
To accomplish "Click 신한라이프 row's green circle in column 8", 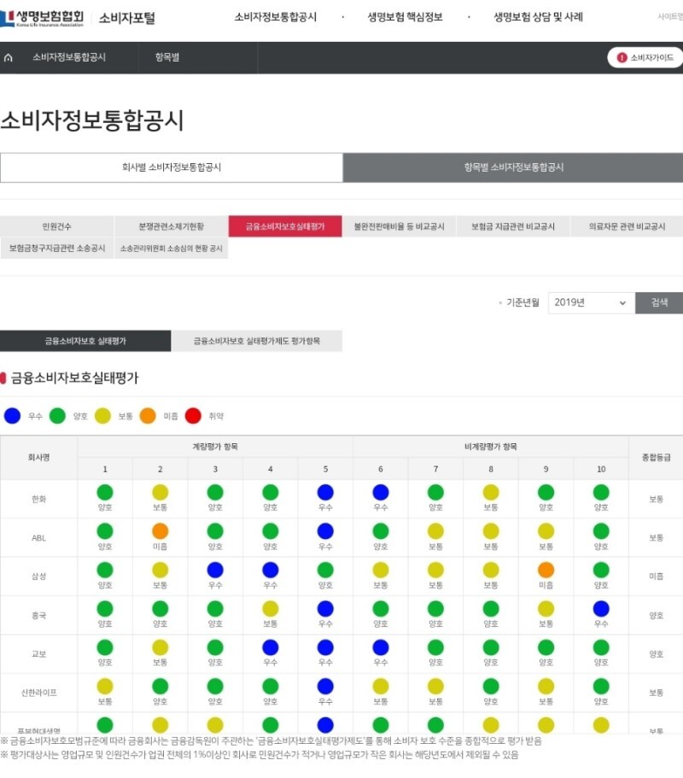I will click(491, 687).
